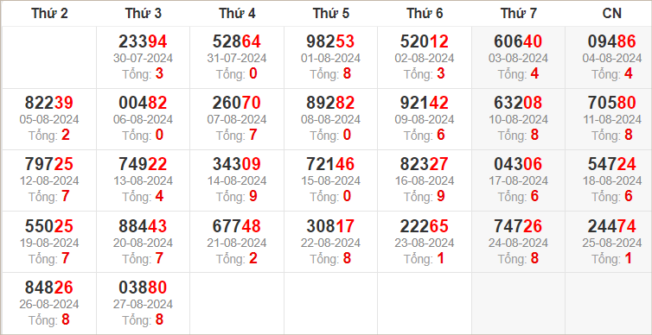Viewport: 652px width, 335px height.
Task: Click result 84826 dated 26-08-2024
Action: click(49, 288)
